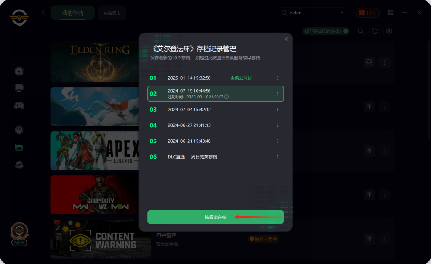The height and width of the screenshot is (264, 431).
Task: Click 找不到我玩的游戏? link
Action: click(x=326, y=31)
